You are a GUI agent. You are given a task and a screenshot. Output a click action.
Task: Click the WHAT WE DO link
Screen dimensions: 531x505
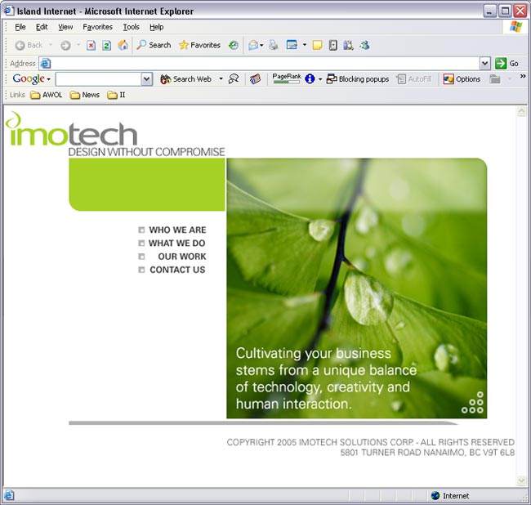pos(176,244)
